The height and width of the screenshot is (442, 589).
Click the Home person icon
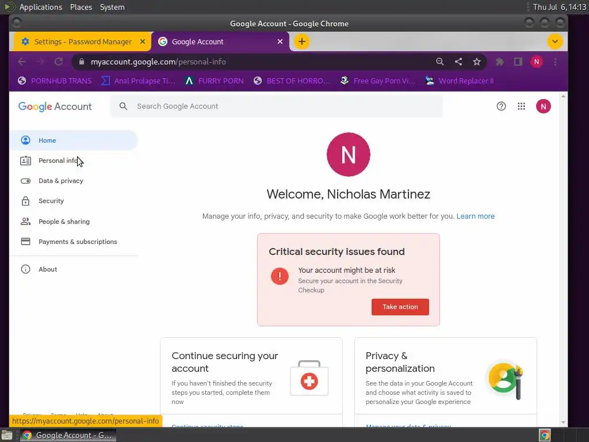click(x=25, y=140)
